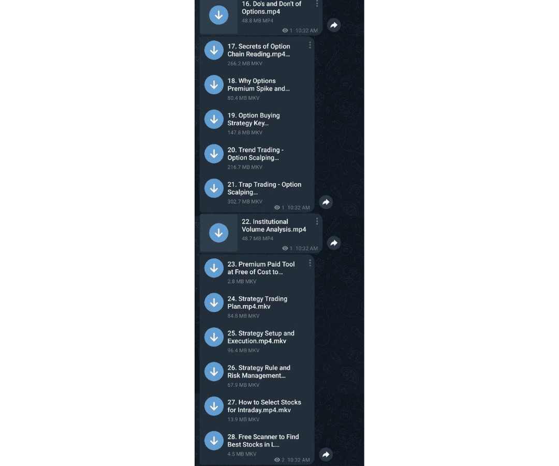Download 17. Secrets of Option Chain Reading file
This screenshot has height=466, width=559.
(214, 50)
